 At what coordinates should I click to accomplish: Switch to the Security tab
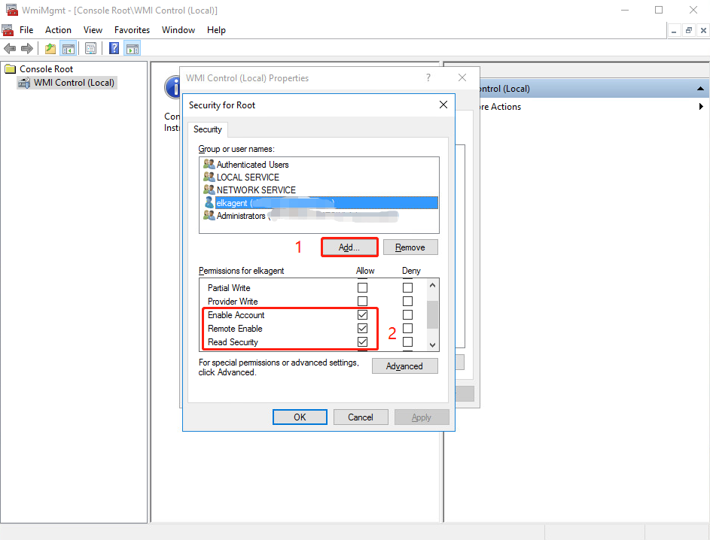pyautogui.click(x=208, y=129)
